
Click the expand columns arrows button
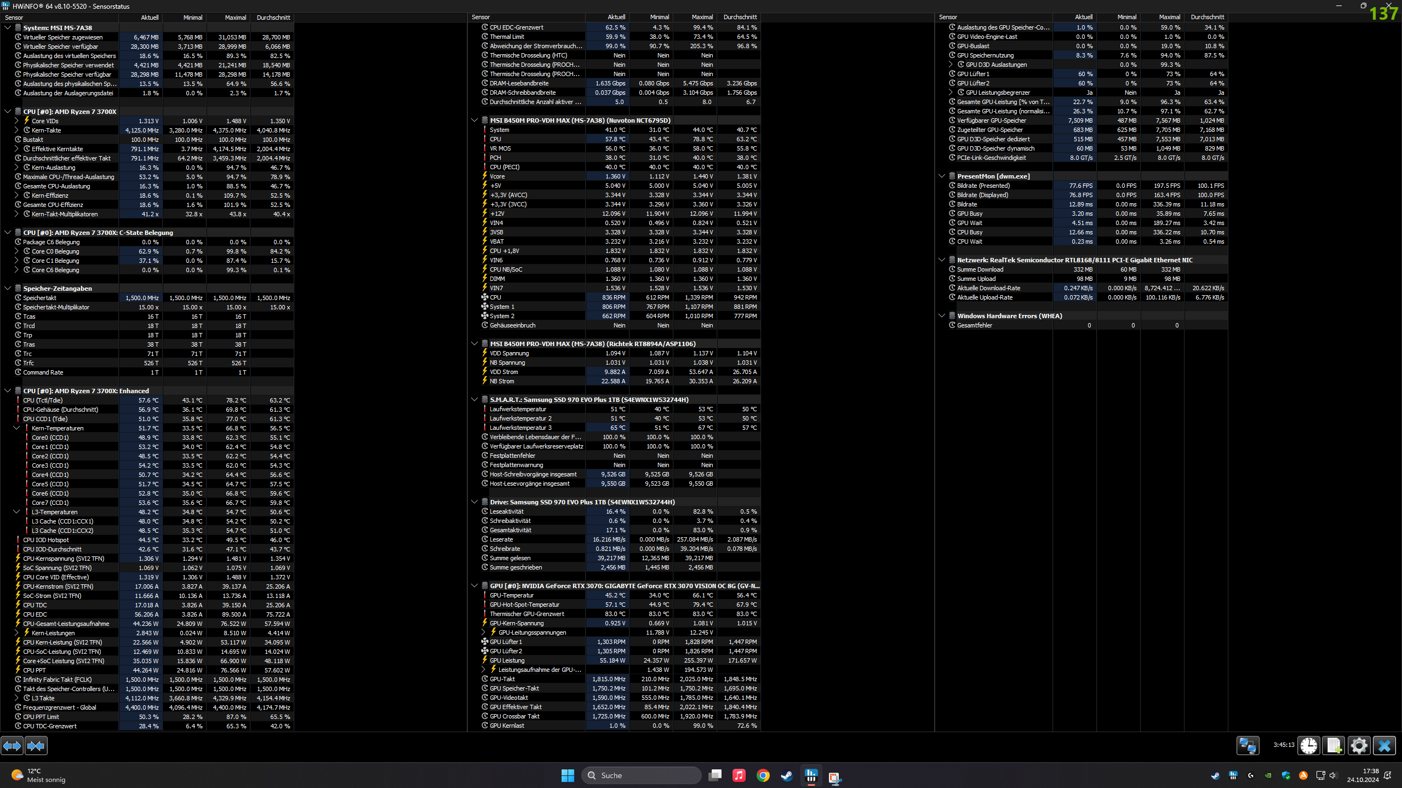pyautogui.click(x=12, y=745)
